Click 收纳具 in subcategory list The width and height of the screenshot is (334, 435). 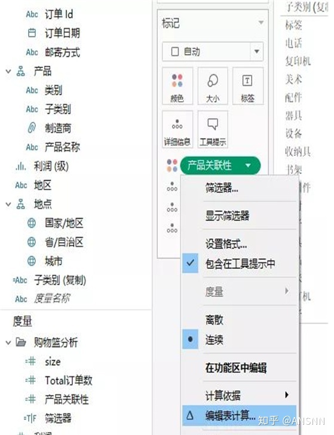click(298, 152)
